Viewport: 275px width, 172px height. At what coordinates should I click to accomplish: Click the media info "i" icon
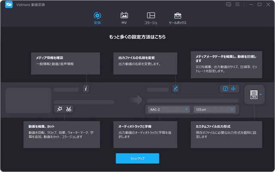point(86,89)
